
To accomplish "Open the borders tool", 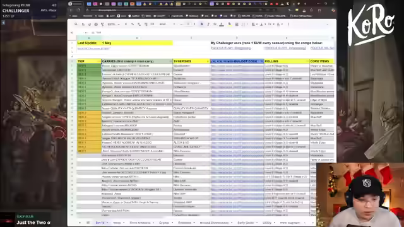I will 237,24.
